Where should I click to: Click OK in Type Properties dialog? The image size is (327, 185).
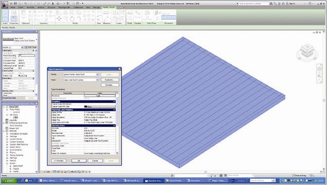coord(79,161)
